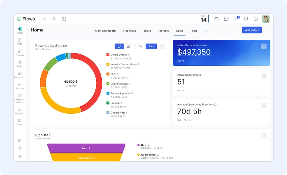Click the search magnifier icon

pos(54,19)
